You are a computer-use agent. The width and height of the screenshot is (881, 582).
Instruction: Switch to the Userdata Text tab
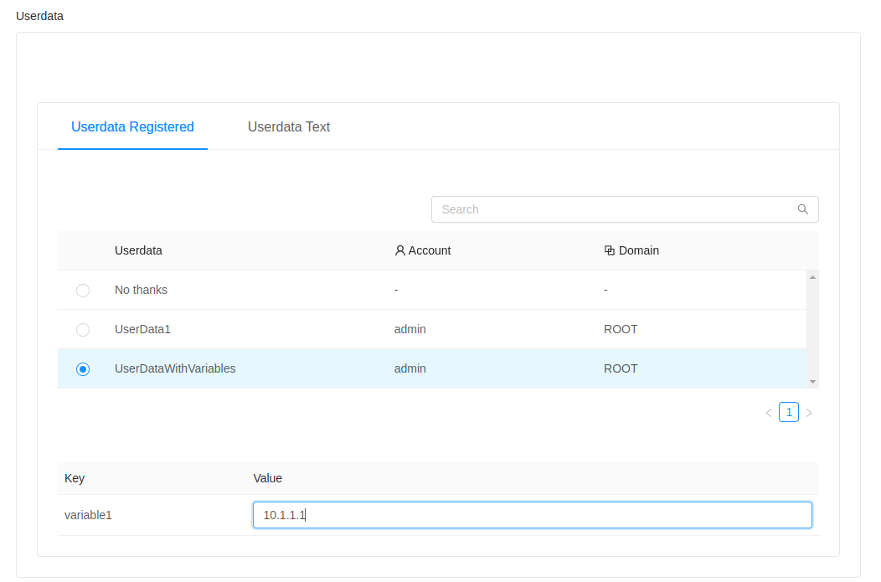click(289, 127)
